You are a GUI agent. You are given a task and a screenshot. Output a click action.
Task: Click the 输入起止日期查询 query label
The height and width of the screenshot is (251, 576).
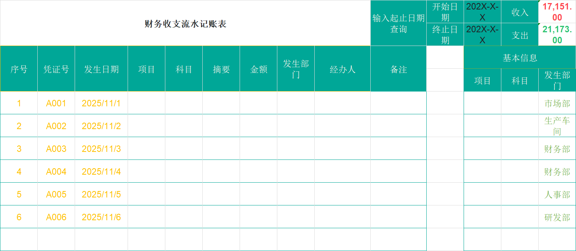(398, 23)
